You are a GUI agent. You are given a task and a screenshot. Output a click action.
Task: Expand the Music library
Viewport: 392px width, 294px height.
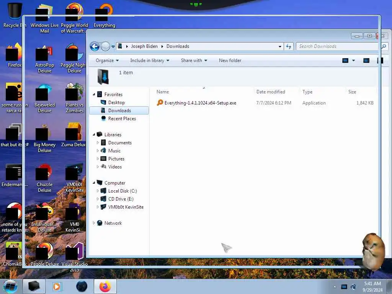[98, 151]
